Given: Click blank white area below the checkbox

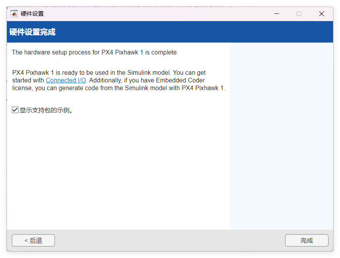Looking at the screenshot, I should [115, 169].
